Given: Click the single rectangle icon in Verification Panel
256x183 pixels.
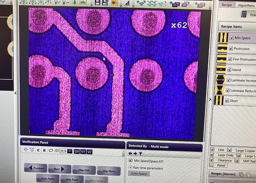Looking at the screenshot, I should (x=51, y=150).
